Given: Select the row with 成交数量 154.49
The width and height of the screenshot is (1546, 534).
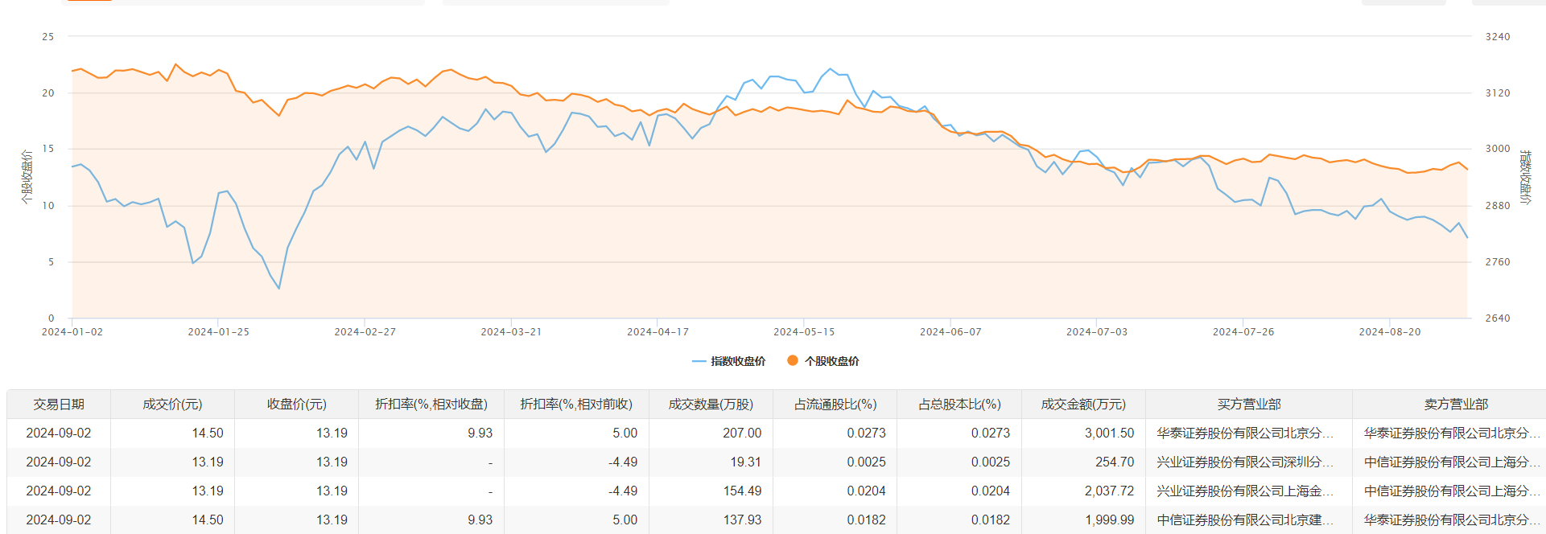Looking at the screenshot, I should (741, 491).
